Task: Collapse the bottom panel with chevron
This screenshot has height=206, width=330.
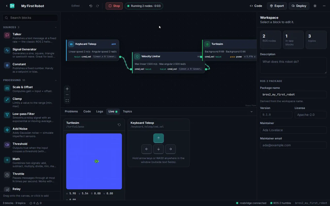Action: click(x=252, y=111)
